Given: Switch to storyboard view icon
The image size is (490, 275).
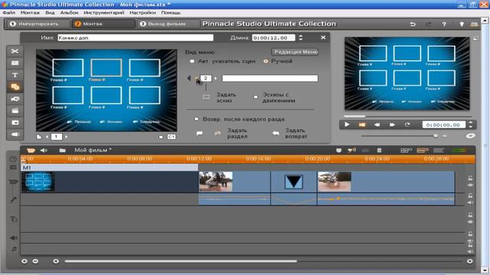Looking at the screenshot, I should [x=407, y=150].
